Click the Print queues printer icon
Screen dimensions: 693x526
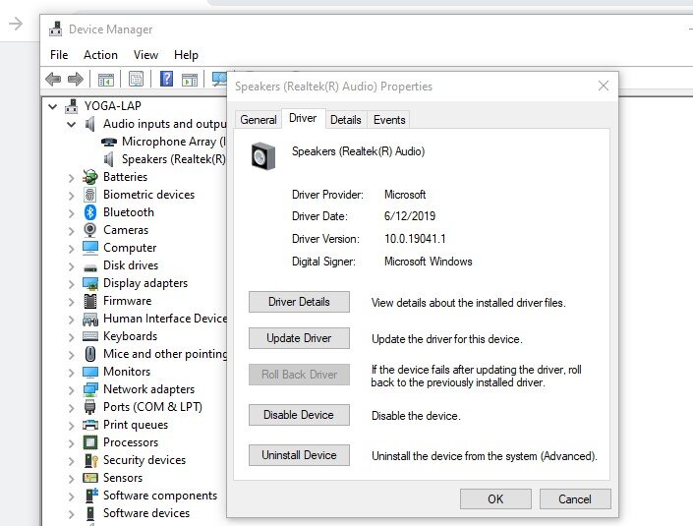point(90,425)
